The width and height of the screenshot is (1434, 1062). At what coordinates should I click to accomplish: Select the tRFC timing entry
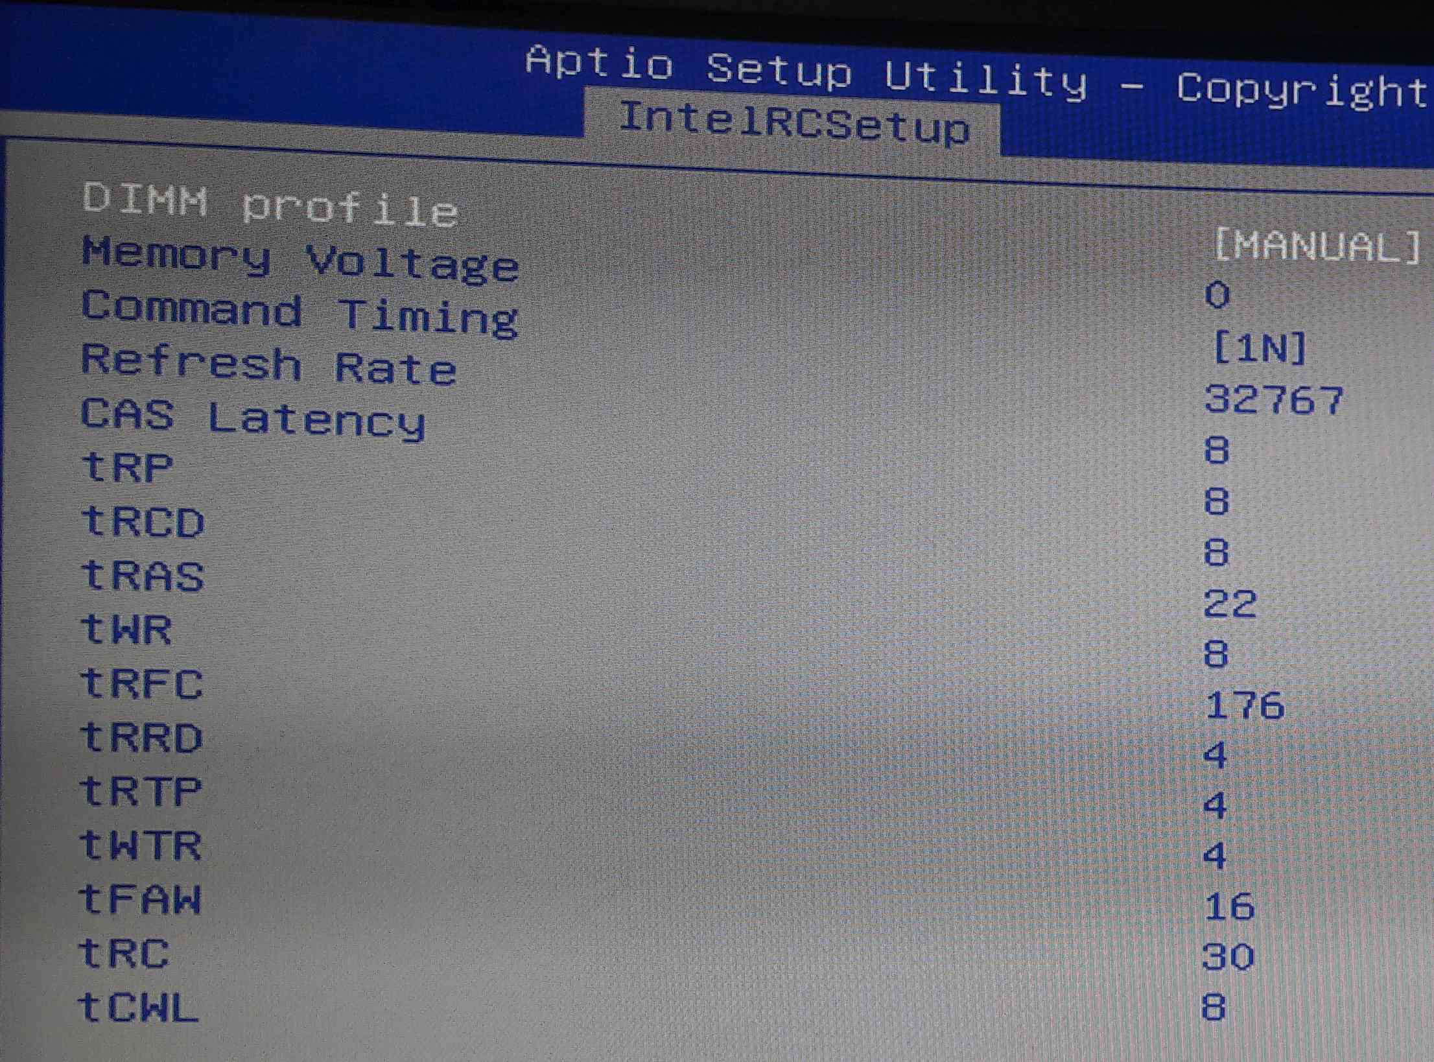pos(141,683)
